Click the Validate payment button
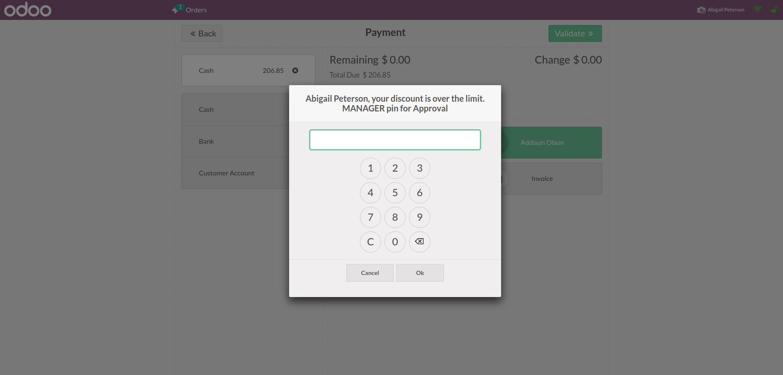The height and width of the screenshot is (375, 783). pos(574,33)
